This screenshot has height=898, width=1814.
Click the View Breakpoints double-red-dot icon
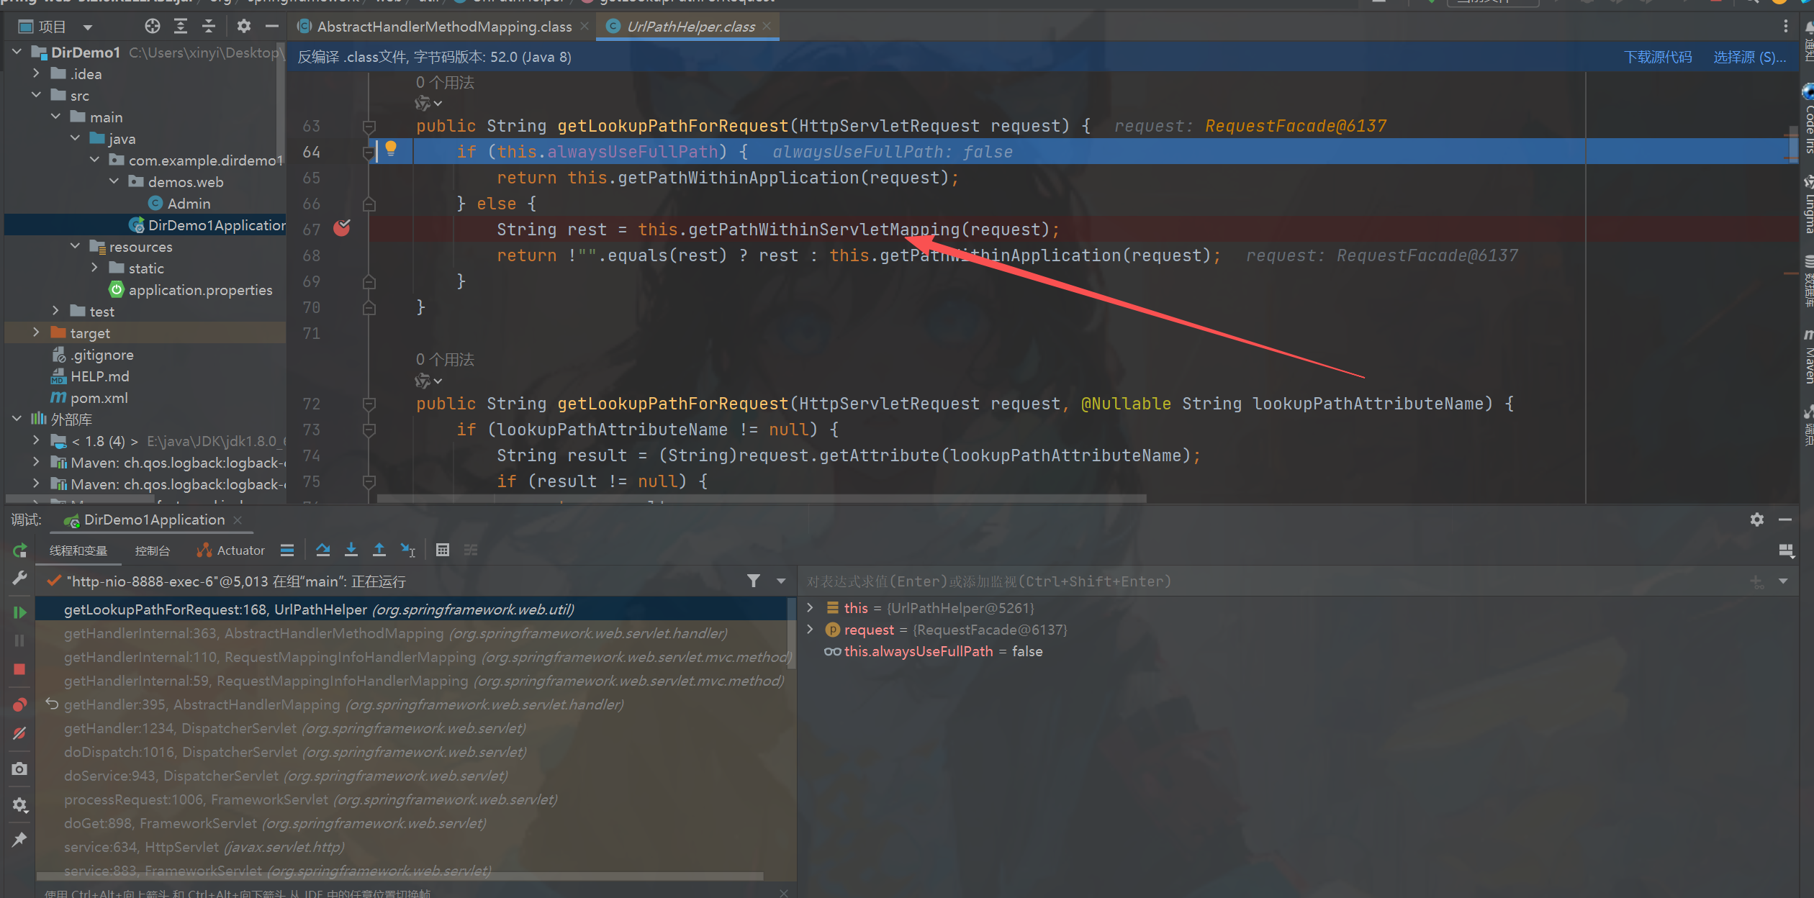point(19,704)
